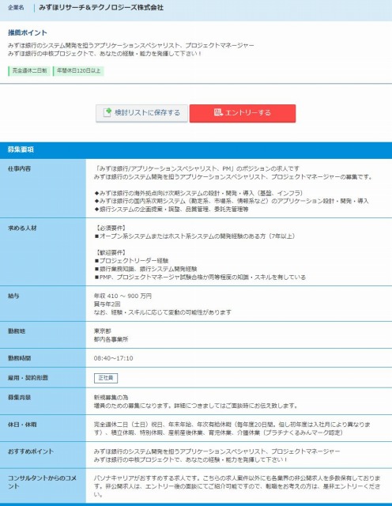This screenshot has width=392, height=506.
Task: Click the working hours 08:40～17:10
Action: 113,358
